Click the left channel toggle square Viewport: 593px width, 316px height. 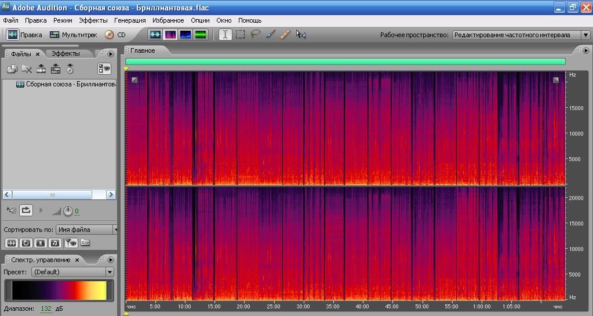[134, 80]
